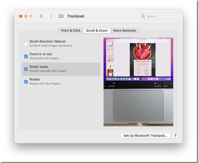Viewport: 198px width, 163px height.
Task: Switch to Point & Click tab
Action: click(x=71, y=30)
